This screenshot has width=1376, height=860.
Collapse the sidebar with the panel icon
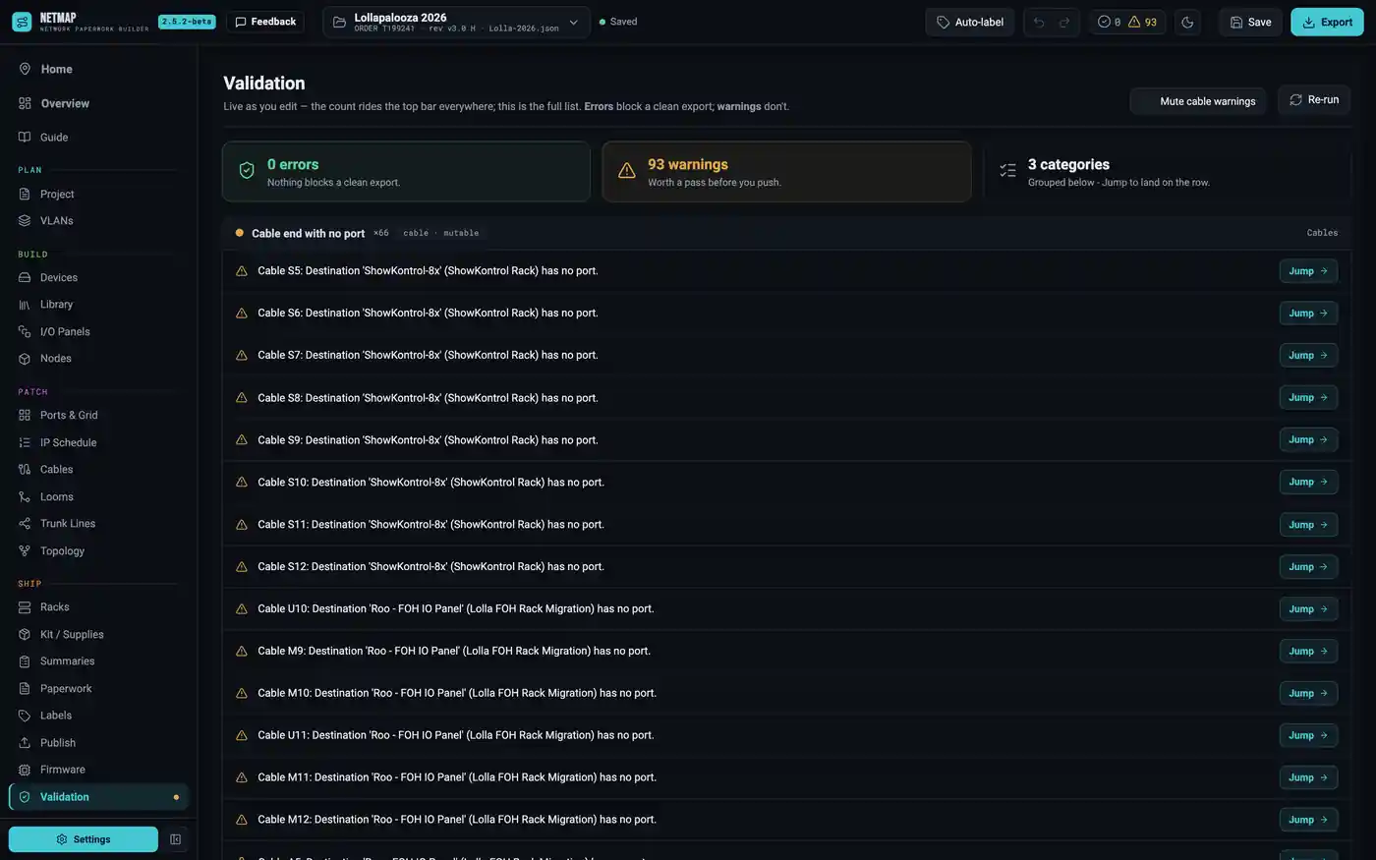click(x=175, y=839)
